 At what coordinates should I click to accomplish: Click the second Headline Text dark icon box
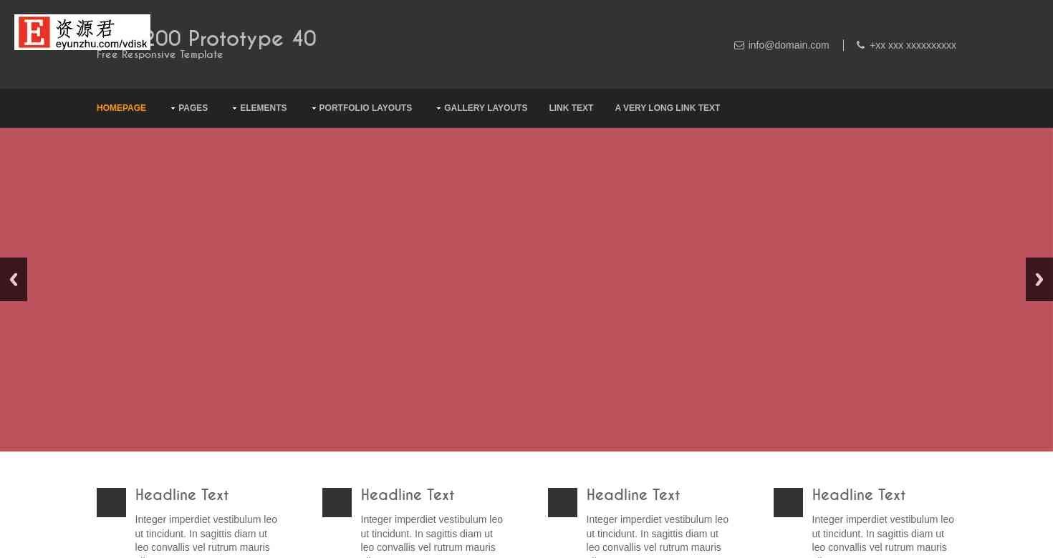(337, 502)
